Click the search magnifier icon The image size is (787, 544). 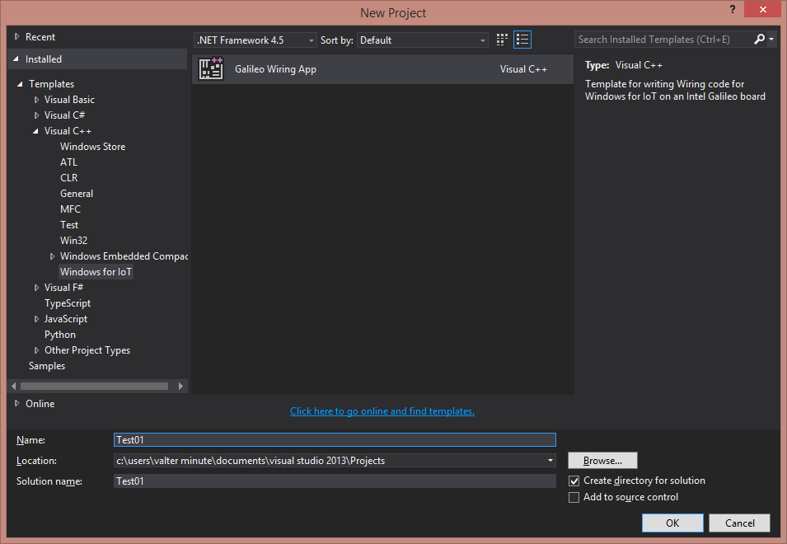(x=760, y=39)
